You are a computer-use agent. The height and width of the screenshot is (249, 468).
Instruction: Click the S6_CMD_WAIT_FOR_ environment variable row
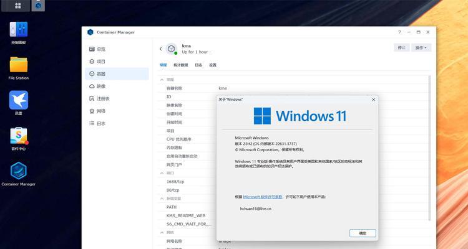[x=189, y=224]
